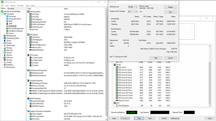The width and height of the screenshot is (216, 121).
Task: Click the CPUID button
Action: (164, 118)
